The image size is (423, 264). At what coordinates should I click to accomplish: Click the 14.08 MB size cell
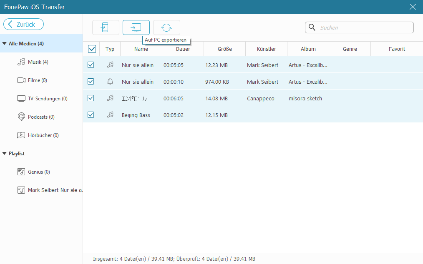pyautogui.click(x=217, y=99)
